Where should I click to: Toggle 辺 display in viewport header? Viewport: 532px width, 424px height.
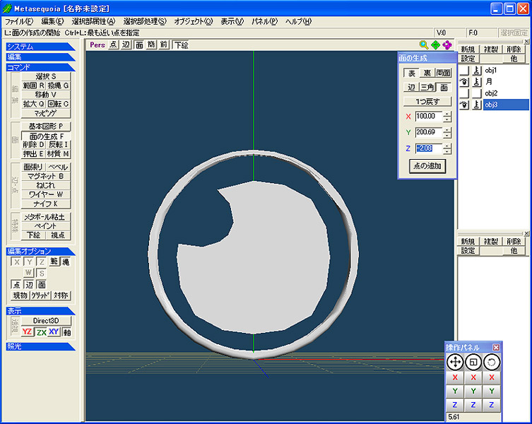coord(126,45)
